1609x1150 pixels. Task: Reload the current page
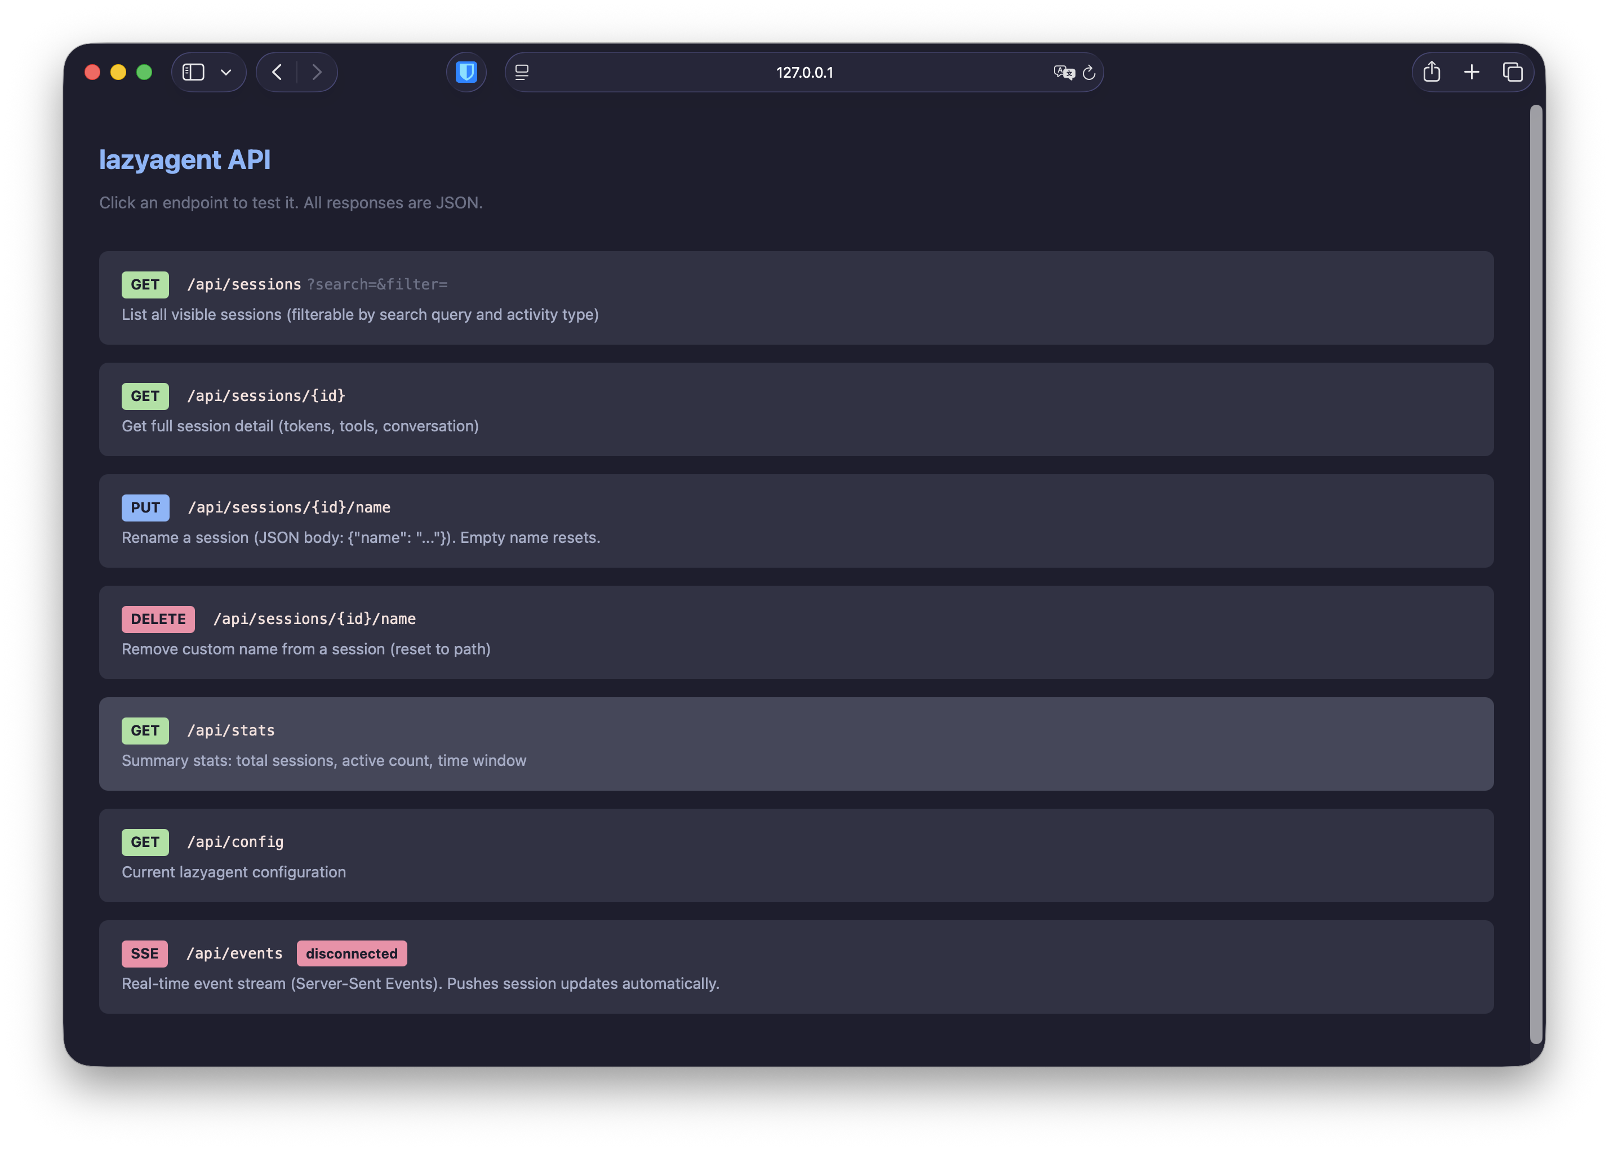[1088, 72]
